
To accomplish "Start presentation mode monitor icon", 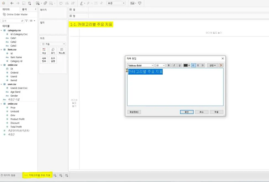I will pos(140,3).
